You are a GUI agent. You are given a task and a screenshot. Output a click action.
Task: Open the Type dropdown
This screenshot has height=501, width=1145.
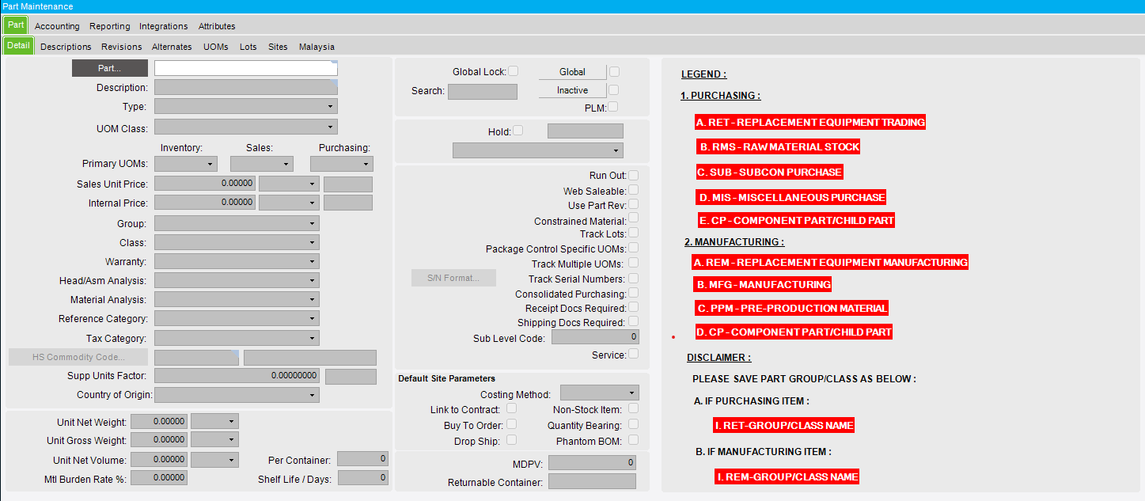click(x=246, y=106)
